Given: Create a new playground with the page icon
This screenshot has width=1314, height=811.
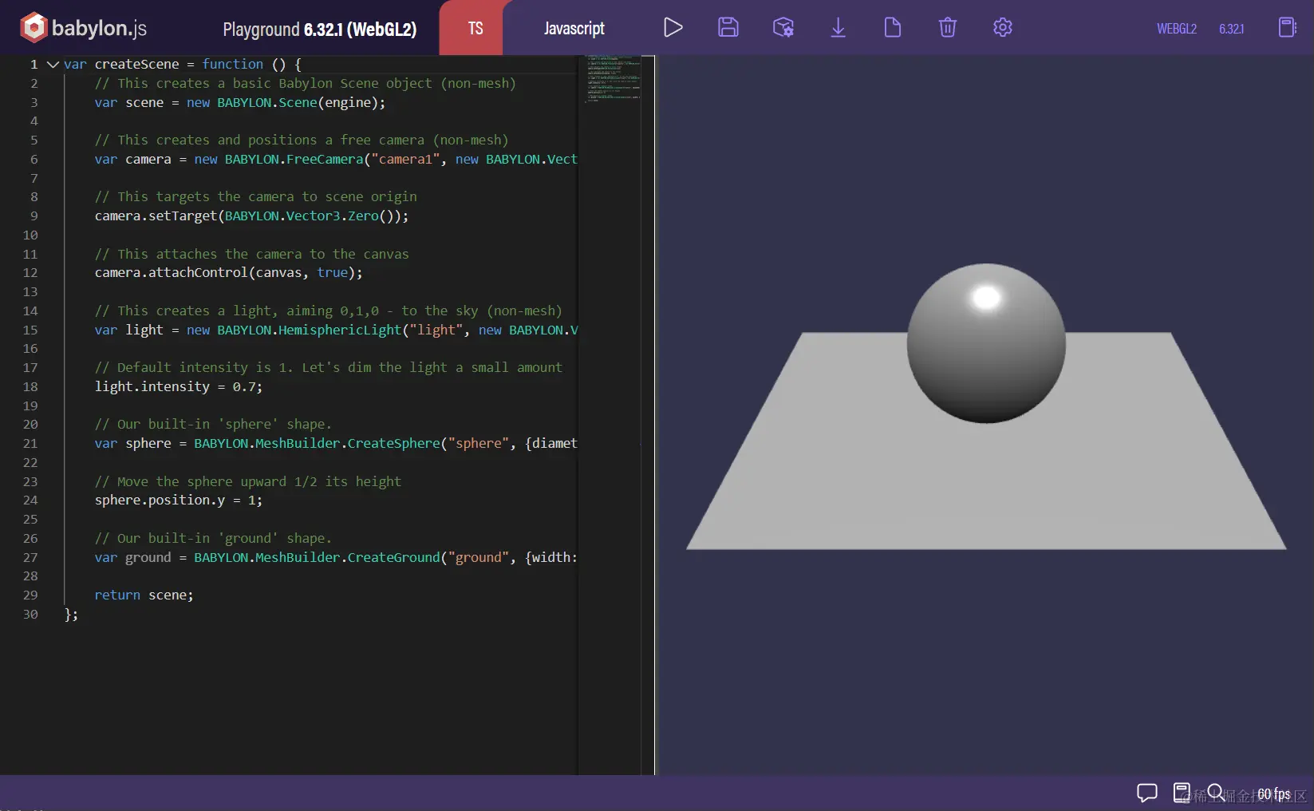Looking at the screenshot, I should [893, 28].
